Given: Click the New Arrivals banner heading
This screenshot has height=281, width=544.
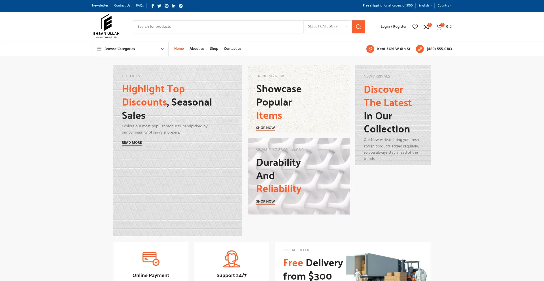Looking at the screenshot, I should (388, 109).
